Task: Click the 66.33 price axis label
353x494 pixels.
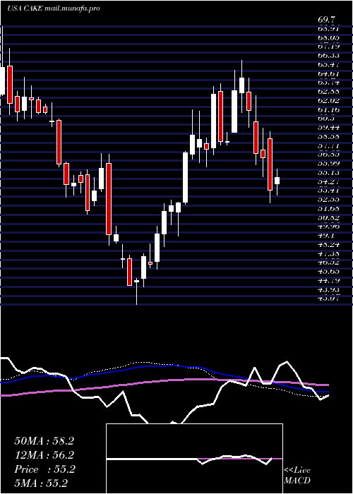Action: tap(328, 56)
